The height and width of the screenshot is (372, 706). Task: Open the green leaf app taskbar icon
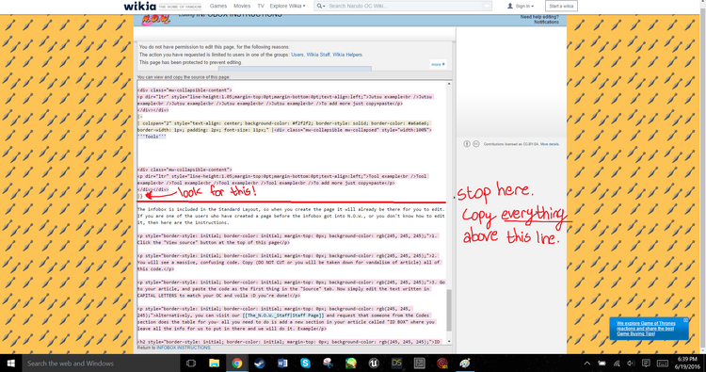(x=351, y=363)
